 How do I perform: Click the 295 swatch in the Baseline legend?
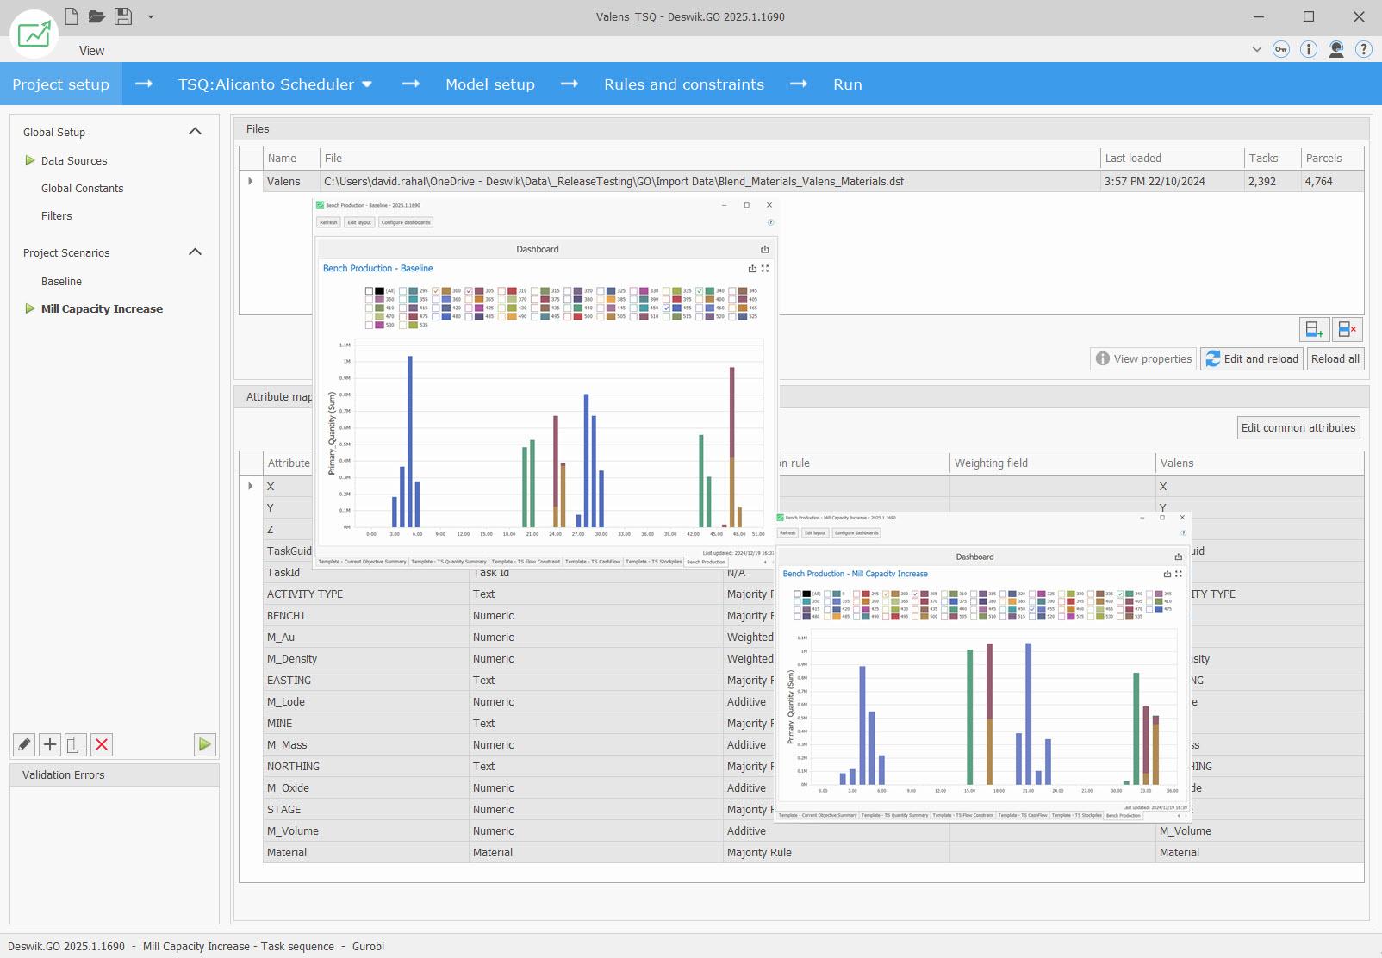[x=413, y=290]
